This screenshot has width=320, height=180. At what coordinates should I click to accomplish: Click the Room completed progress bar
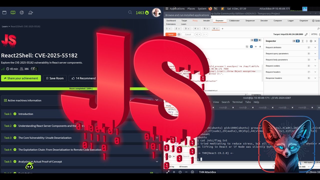tap(81, 89)
